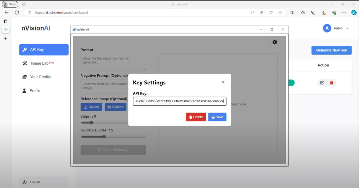View site information lock icon
This screenshot has height=188, width=359.
pyautogui.click(x=29, y=13)
